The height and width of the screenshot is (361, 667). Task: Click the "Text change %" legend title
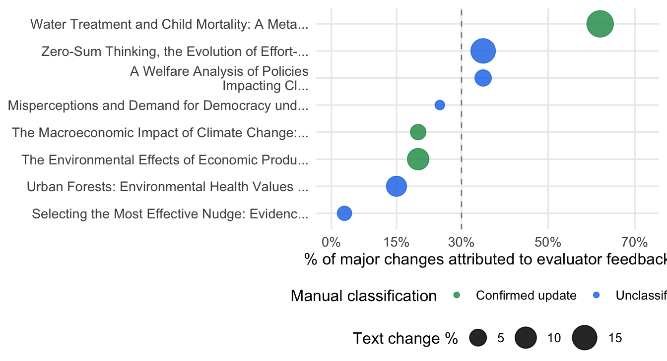pos(405,338)
